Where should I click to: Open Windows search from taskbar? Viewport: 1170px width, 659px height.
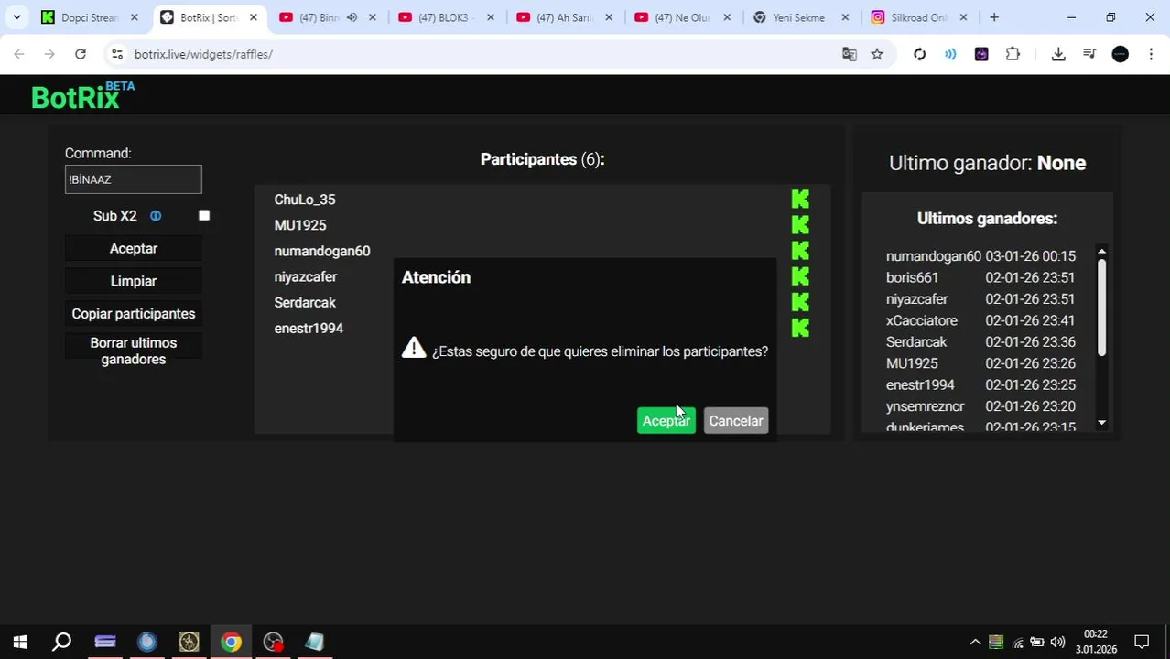pyautogui.click(x=62, y=643)
